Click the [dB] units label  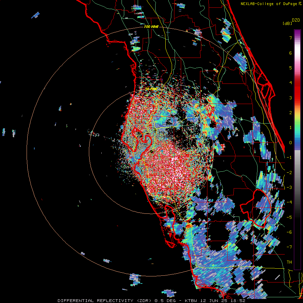(x=288, y=24)
